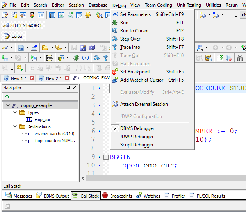Click the Format code tree icon
The height and width of the screenshot is (212, 246).
coord(50,58)
